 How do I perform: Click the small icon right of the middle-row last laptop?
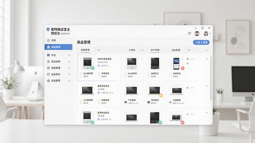click(x=187, y=88)
